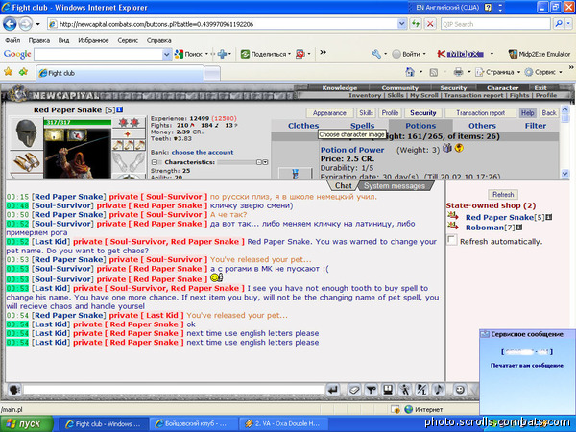Click the inventory panel scroll-down arrow
The height and width of the screenshot is (432, 576).
click(565, 174)
